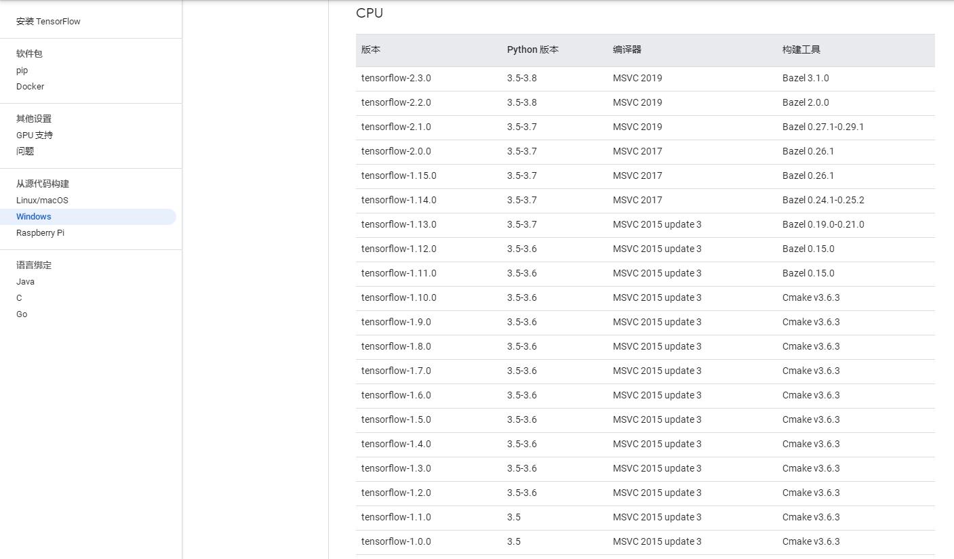This screenshot has width=954, height=559.
Task: Click MSVC 2019 in tensorflow-2.3.0 row
Action: (x=637, y=78)
